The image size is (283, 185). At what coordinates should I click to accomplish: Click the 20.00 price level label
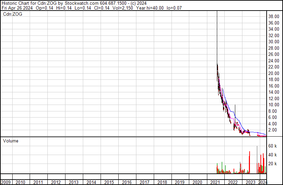(273, 73)
